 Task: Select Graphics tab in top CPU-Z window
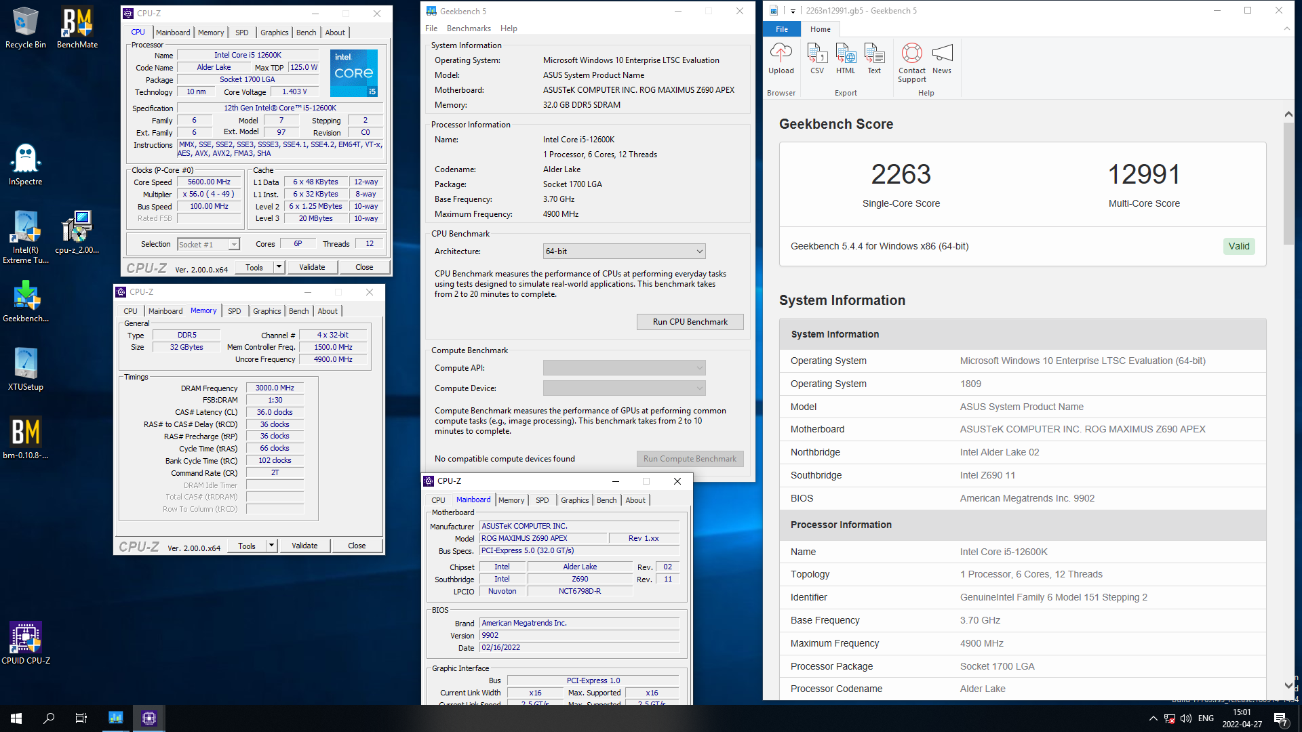pos(274,33)
